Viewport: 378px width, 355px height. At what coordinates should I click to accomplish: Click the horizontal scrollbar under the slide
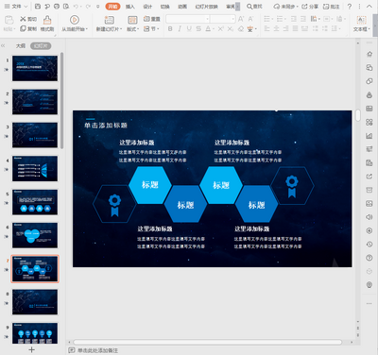click(x=207, y=342)
